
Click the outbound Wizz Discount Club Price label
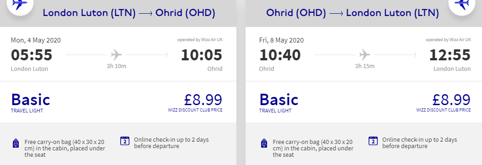195,110
